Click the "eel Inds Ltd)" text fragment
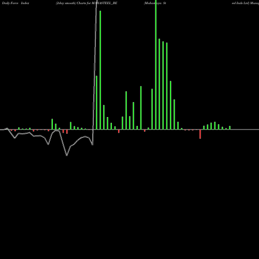 tap(241, 3)
